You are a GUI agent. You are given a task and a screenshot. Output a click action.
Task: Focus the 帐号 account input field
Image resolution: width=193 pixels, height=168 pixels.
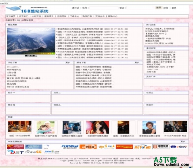point(104,8)
